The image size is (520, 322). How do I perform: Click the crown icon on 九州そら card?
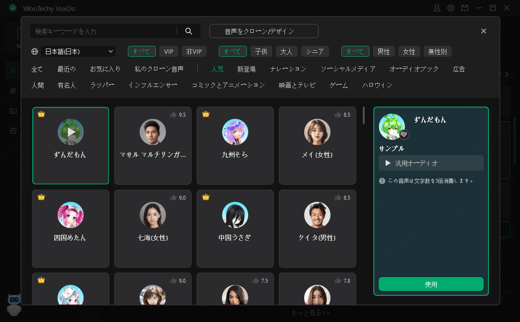[206, 114]
